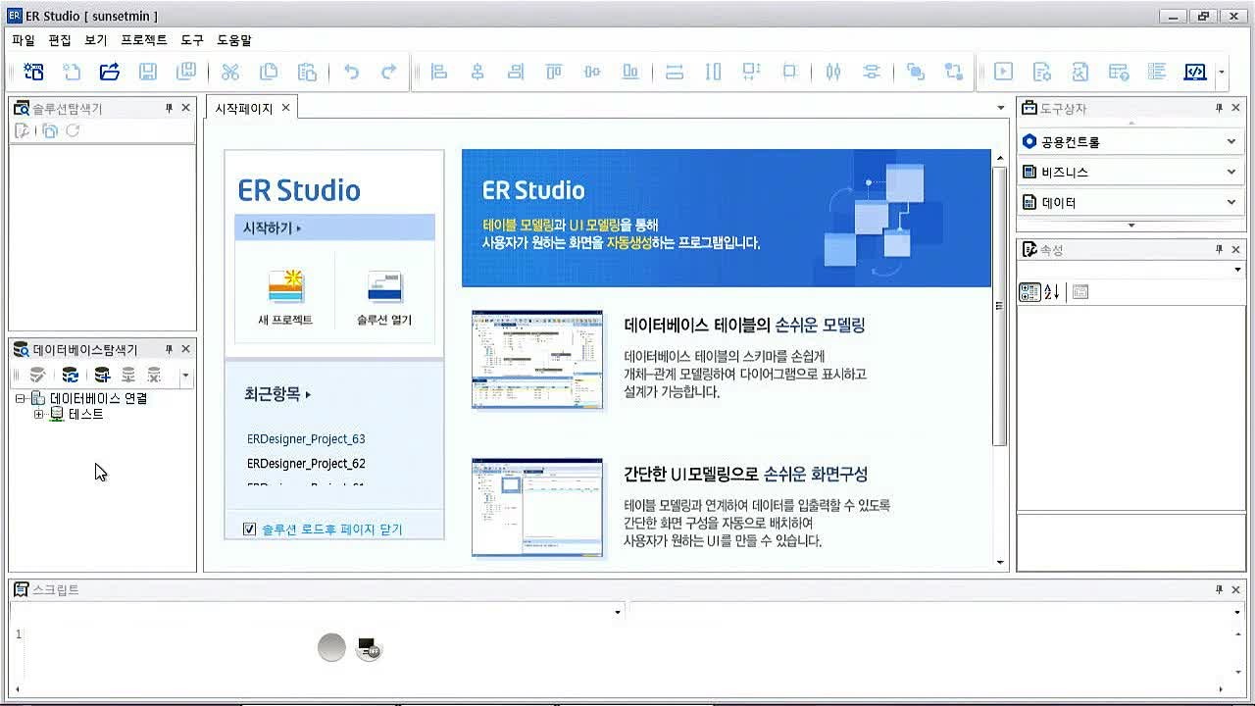Open the 프로젝트 menu

(x=144, y=40)
